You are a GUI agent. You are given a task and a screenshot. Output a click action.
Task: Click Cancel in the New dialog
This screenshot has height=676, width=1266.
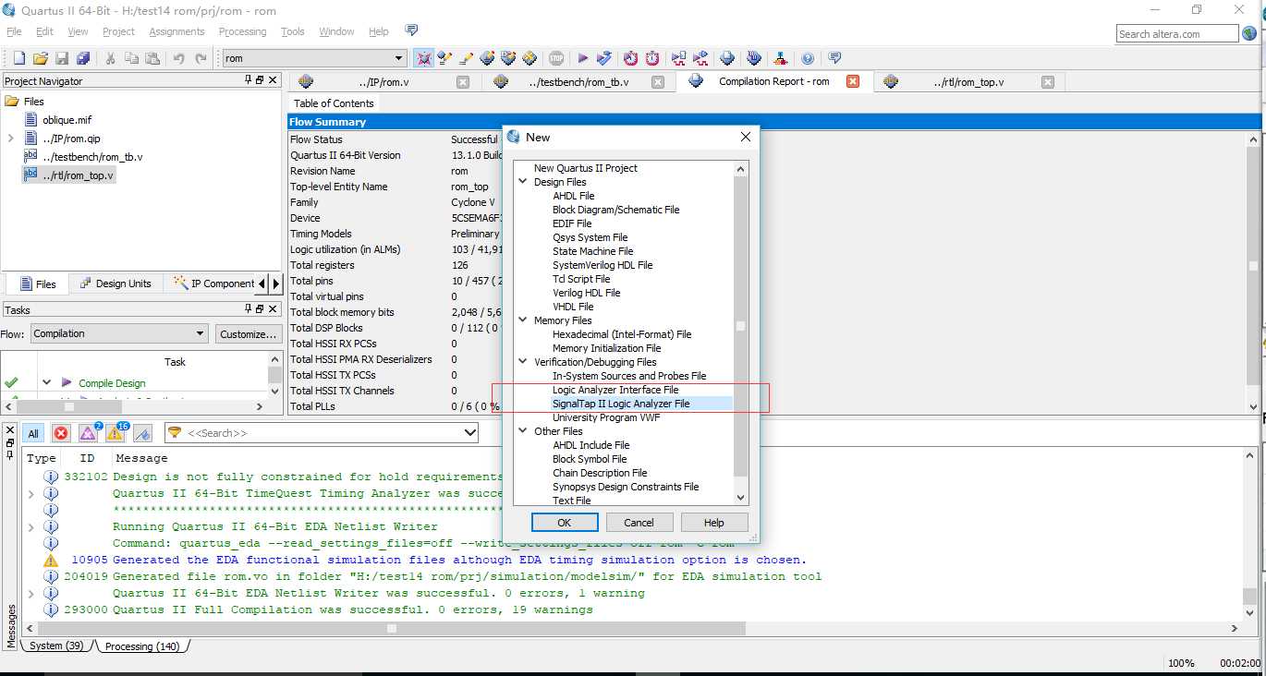(x=639, y=523)
